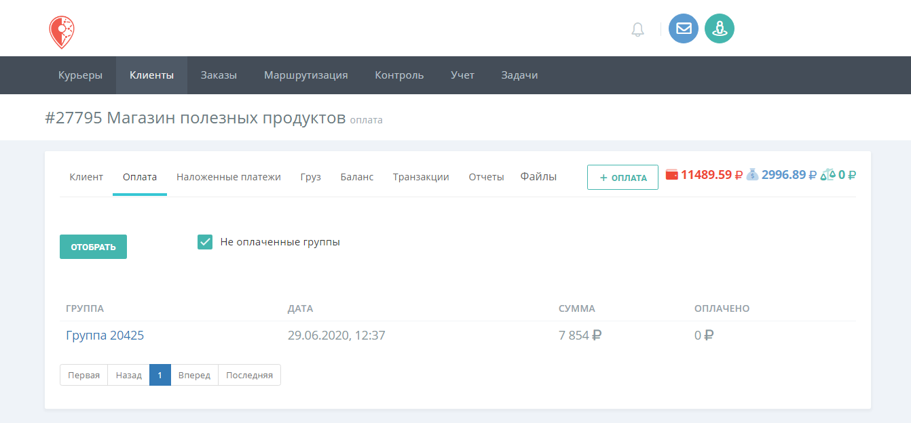Click the ОТОБРАТЬ filter button
This screenshot has width=911, height=423.
tap(93, 247)
